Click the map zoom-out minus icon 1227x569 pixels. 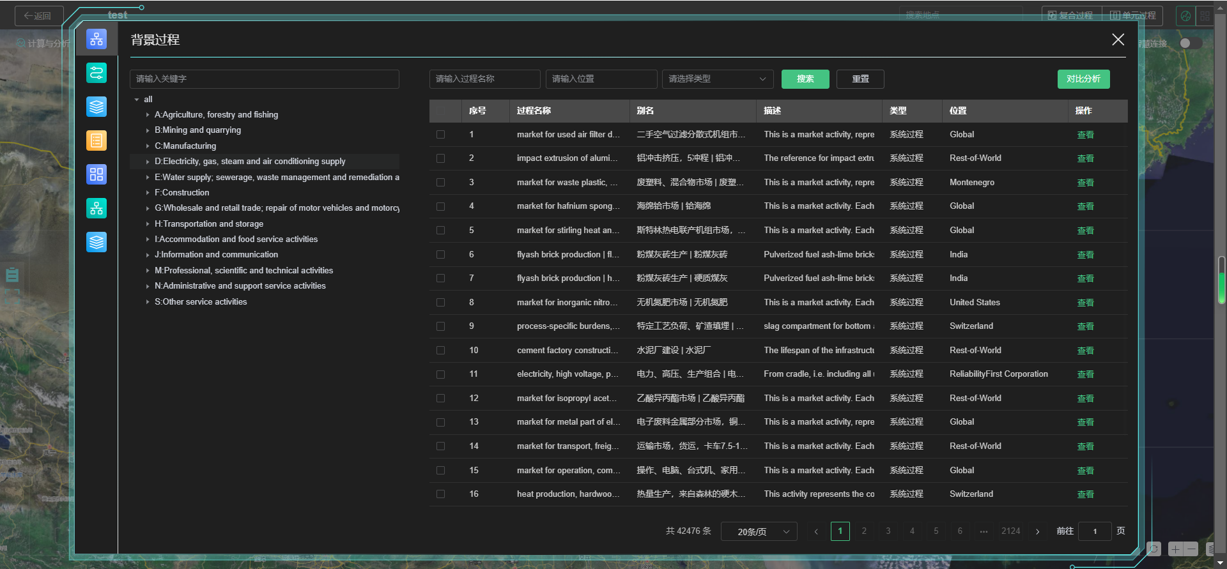coord(1191,549)
